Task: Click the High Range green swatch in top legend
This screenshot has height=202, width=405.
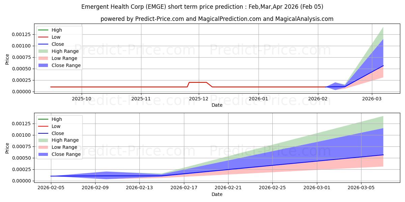Action: (x=44, y=51)
